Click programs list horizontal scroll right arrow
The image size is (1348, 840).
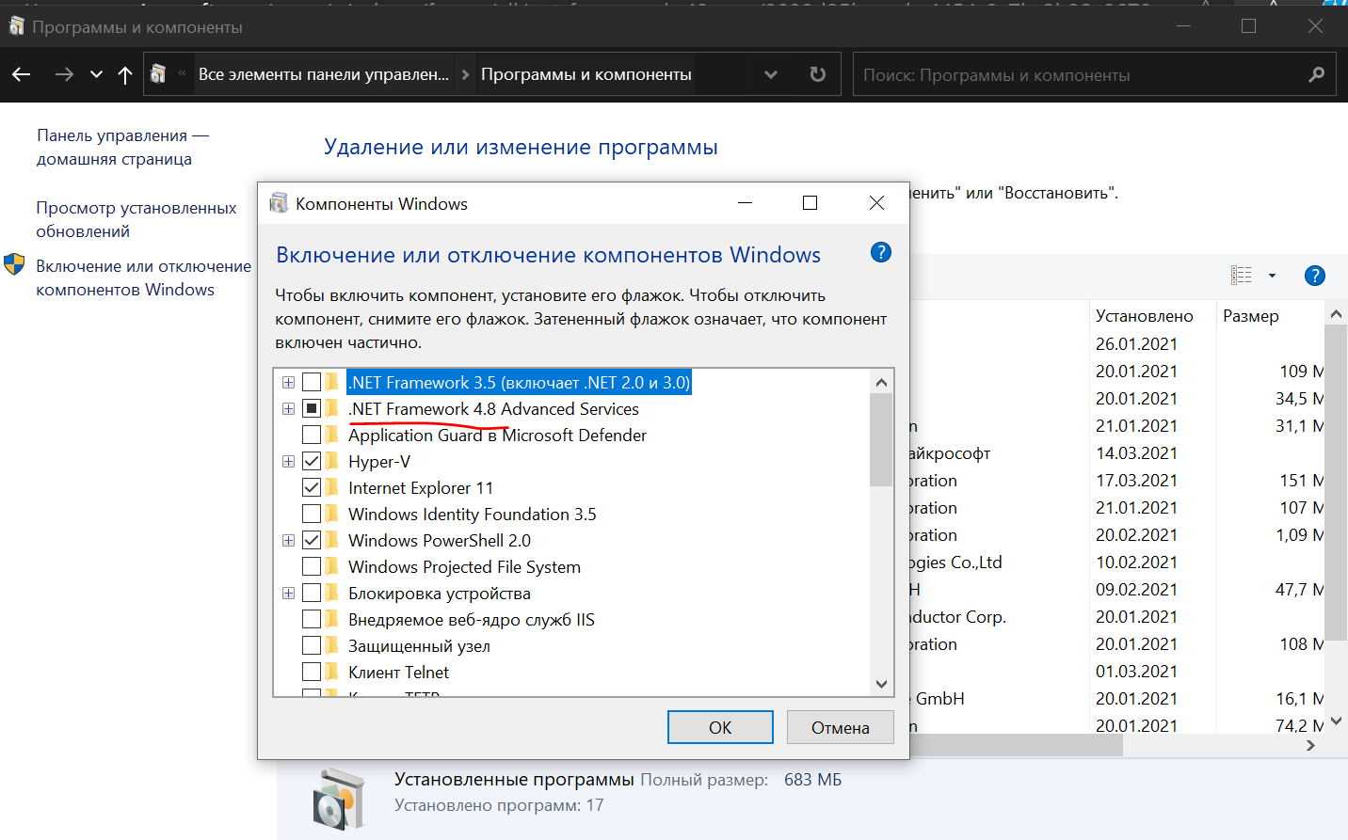(x=1311, y=745)
